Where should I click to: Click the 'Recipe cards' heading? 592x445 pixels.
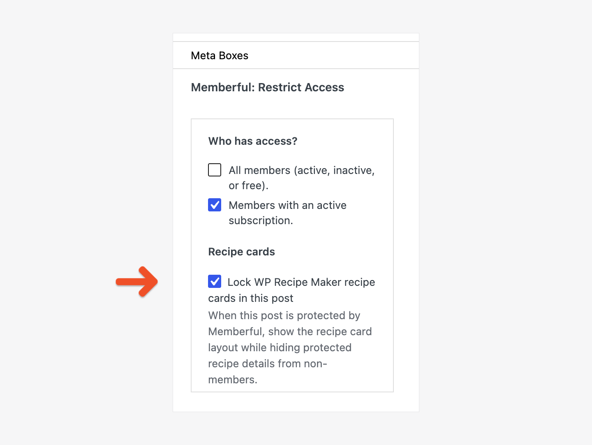[x=242, y=252]
